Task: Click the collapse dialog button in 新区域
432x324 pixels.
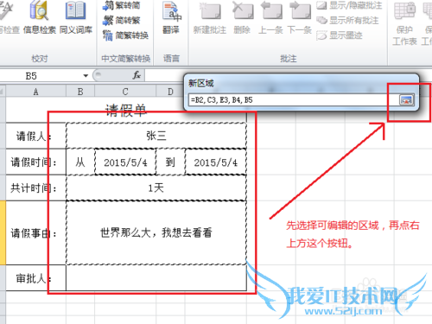Action: 406,100
